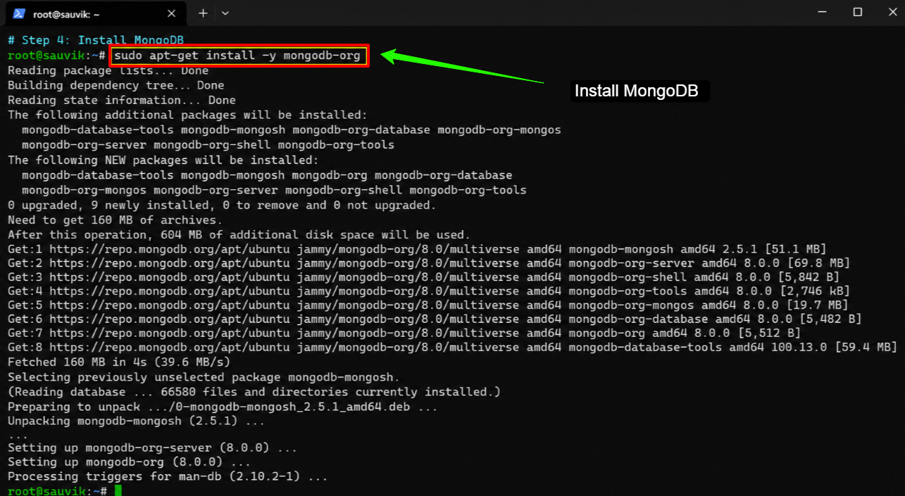Maximize the terminal window

pos(857,12)
